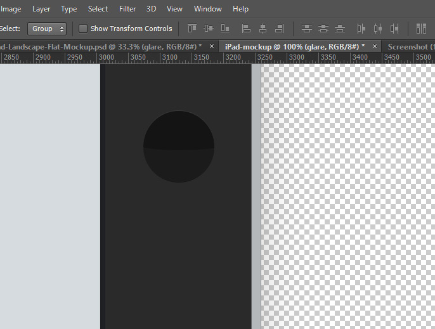This screenshot has width=435, height=329.
Task: Open the Window menu
Action: 207,9
